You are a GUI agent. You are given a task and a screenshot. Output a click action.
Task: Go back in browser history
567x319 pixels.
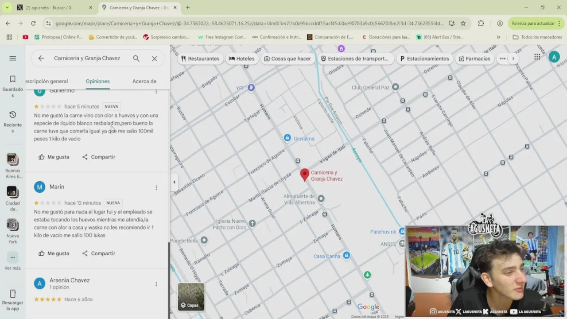click(x=8, y=23)
